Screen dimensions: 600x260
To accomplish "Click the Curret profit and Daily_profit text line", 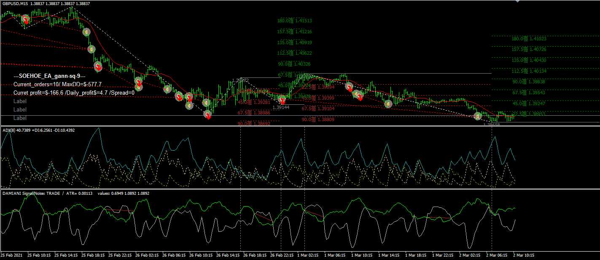I will [74, 93].
